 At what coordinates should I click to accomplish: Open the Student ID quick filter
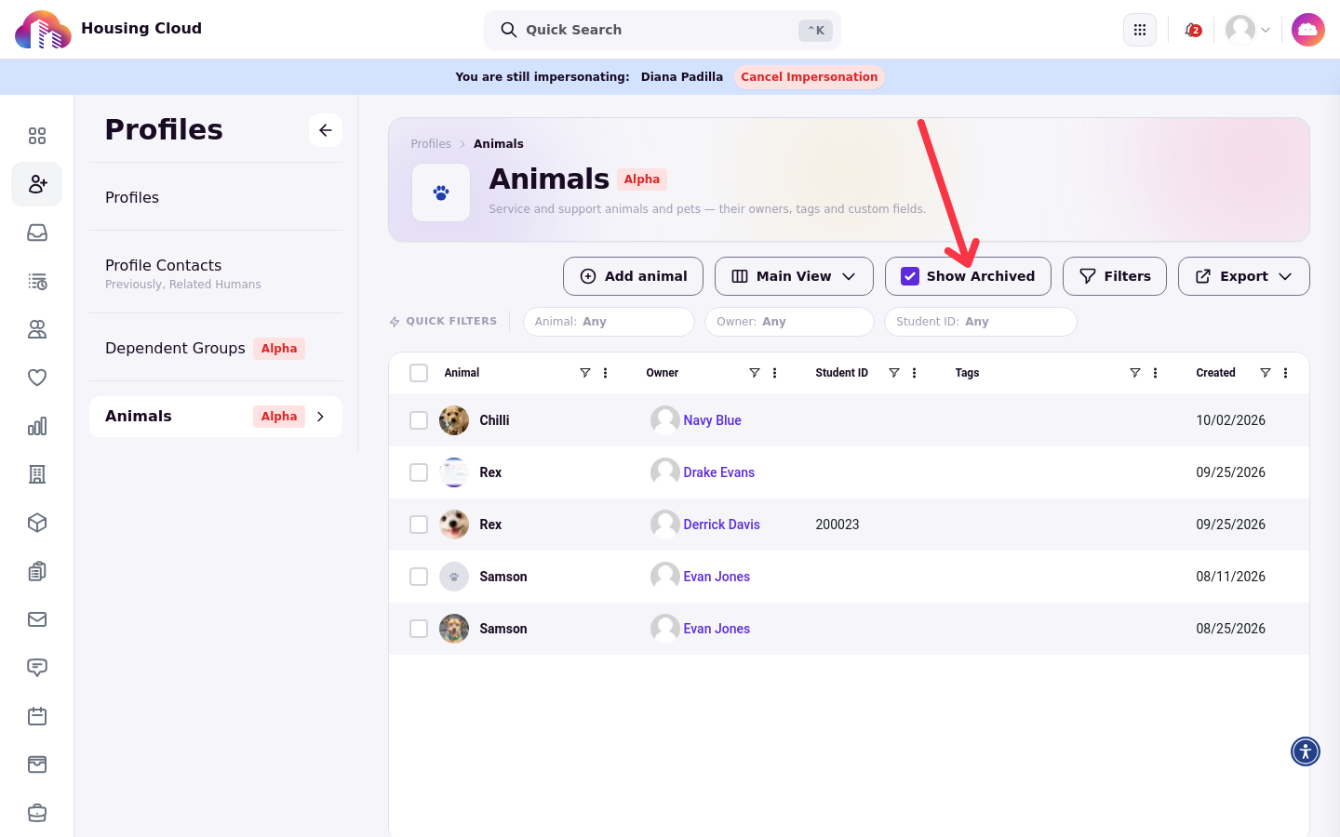[x=980, y=322]
